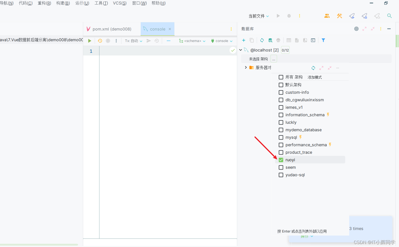Open the blue three-dot more options

pos(169,41)
